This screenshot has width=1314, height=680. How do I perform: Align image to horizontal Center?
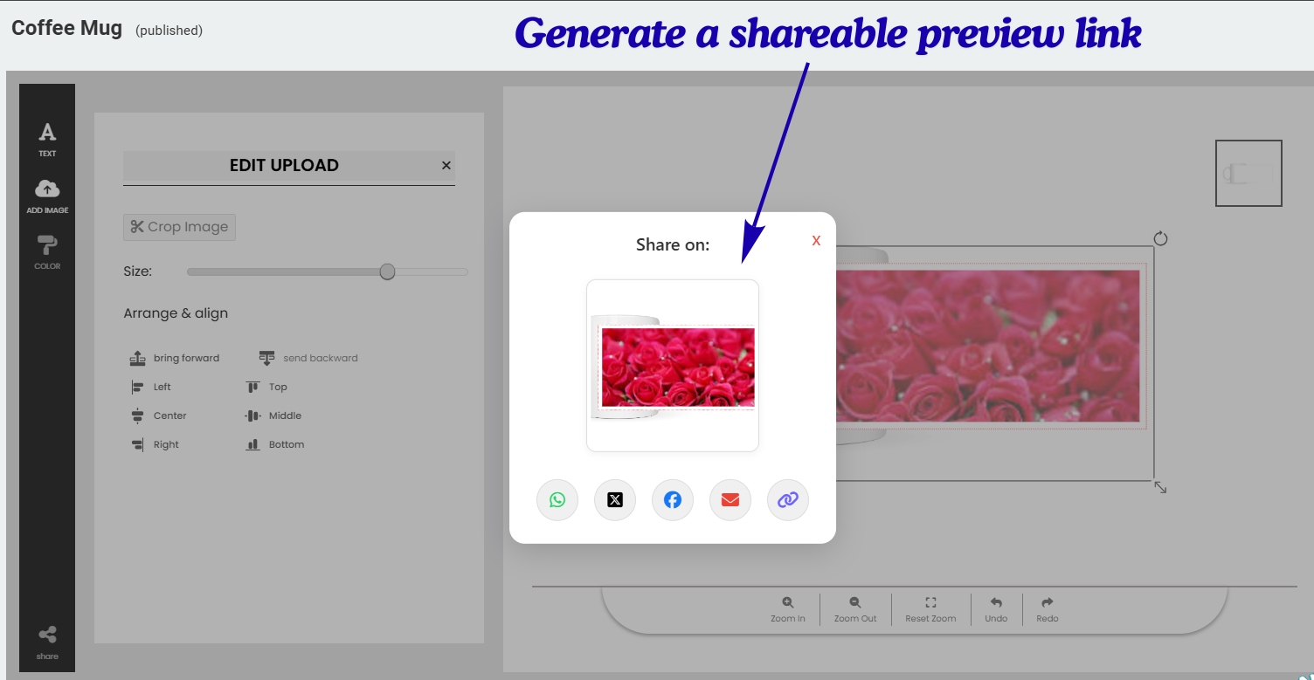[158, 416]
